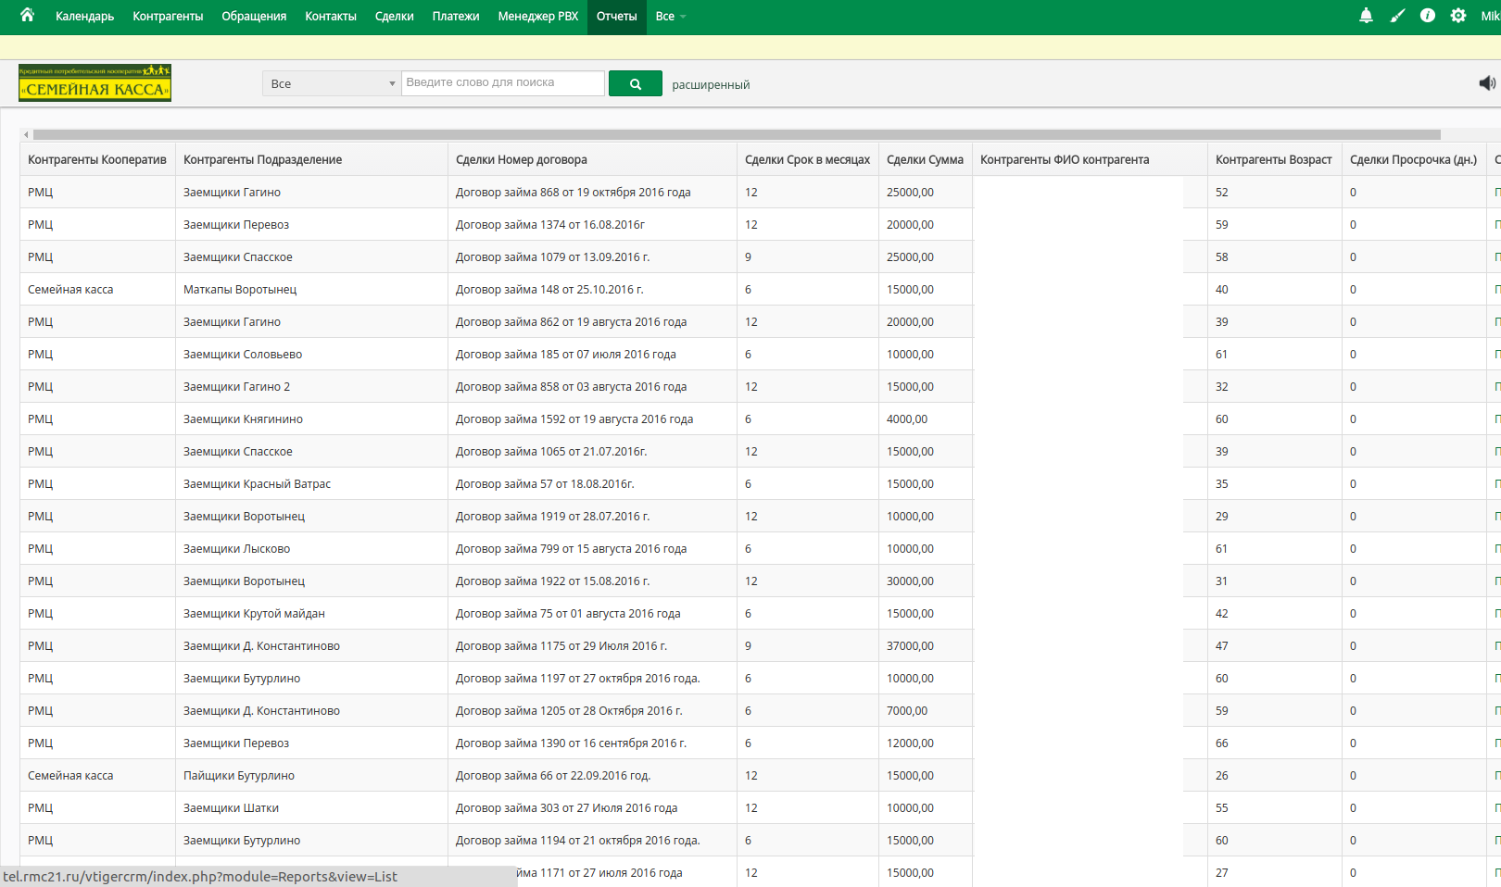Open расширенный advanced search link
The image size is (1501, 887).
711,84
